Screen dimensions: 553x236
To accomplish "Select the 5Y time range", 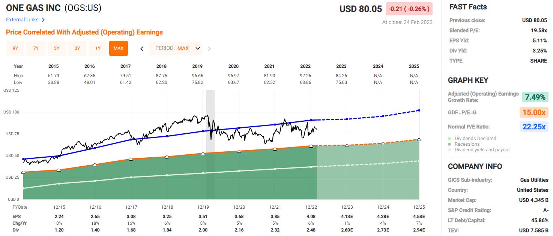I will [57, 48].
